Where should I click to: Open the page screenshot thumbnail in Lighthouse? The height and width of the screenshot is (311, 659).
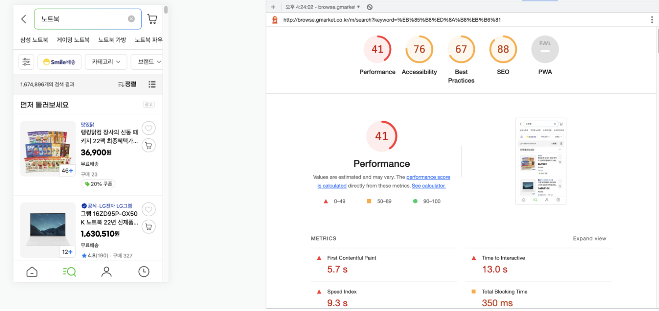click(x=541, y=161)
